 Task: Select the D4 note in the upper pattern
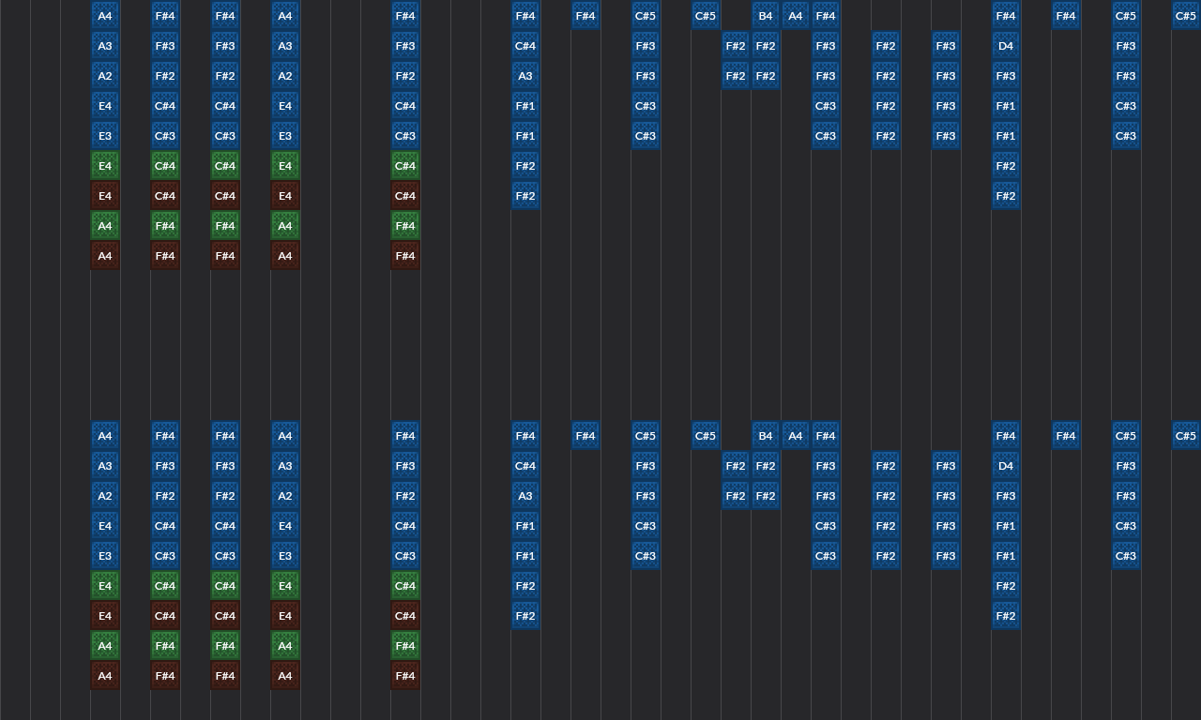click(x=1006, y=46)
